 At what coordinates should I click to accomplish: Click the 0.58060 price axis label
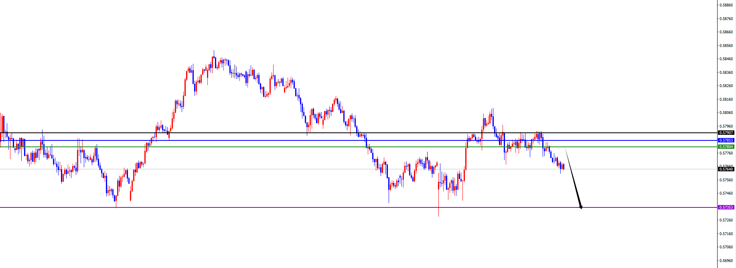point(726,113)
